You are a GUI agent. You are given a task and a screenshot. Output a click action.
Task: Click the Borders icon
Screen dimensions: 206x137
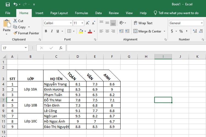69,31
